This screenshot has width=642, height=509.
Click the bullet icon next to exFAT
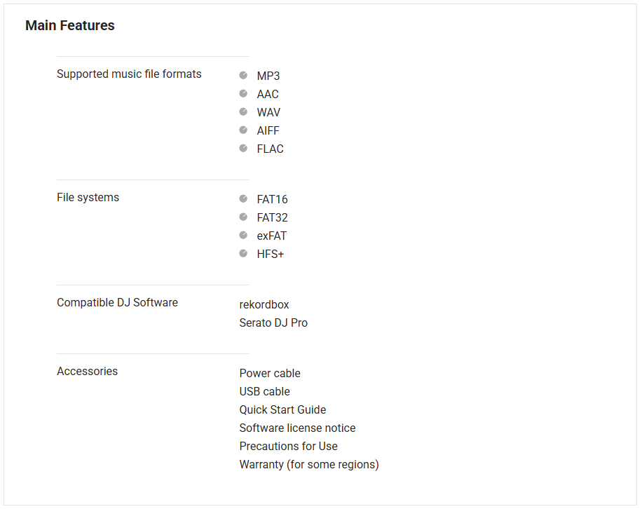243,235
